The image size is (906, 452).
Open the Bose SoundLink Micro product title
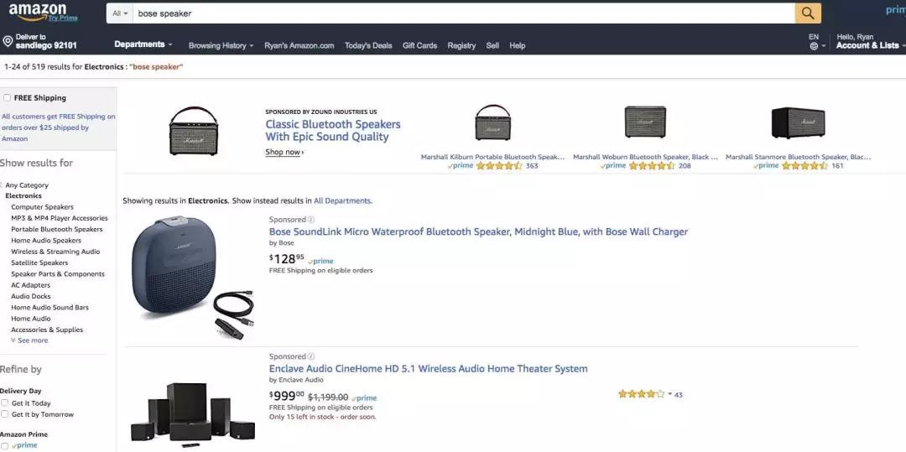pyautogui.click(x=478, y=231)
